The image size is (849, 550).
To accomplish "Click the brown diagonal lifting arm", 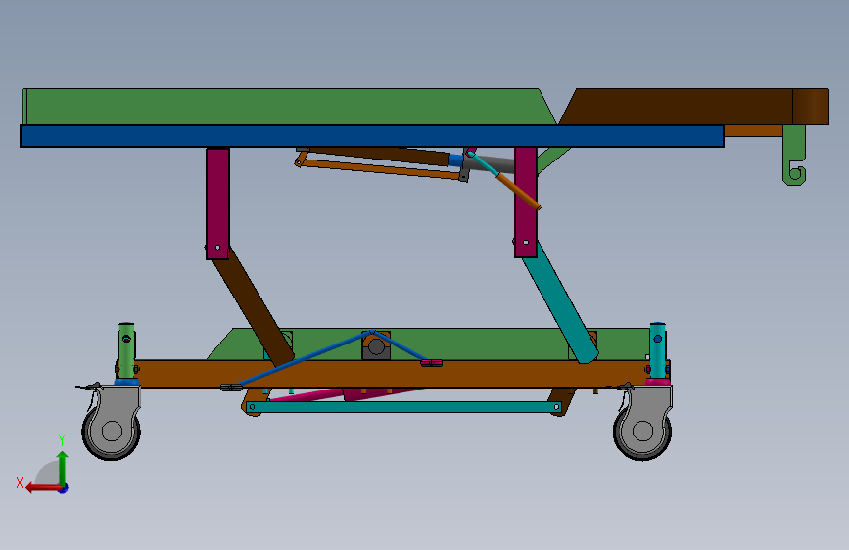I will (254, 308).
